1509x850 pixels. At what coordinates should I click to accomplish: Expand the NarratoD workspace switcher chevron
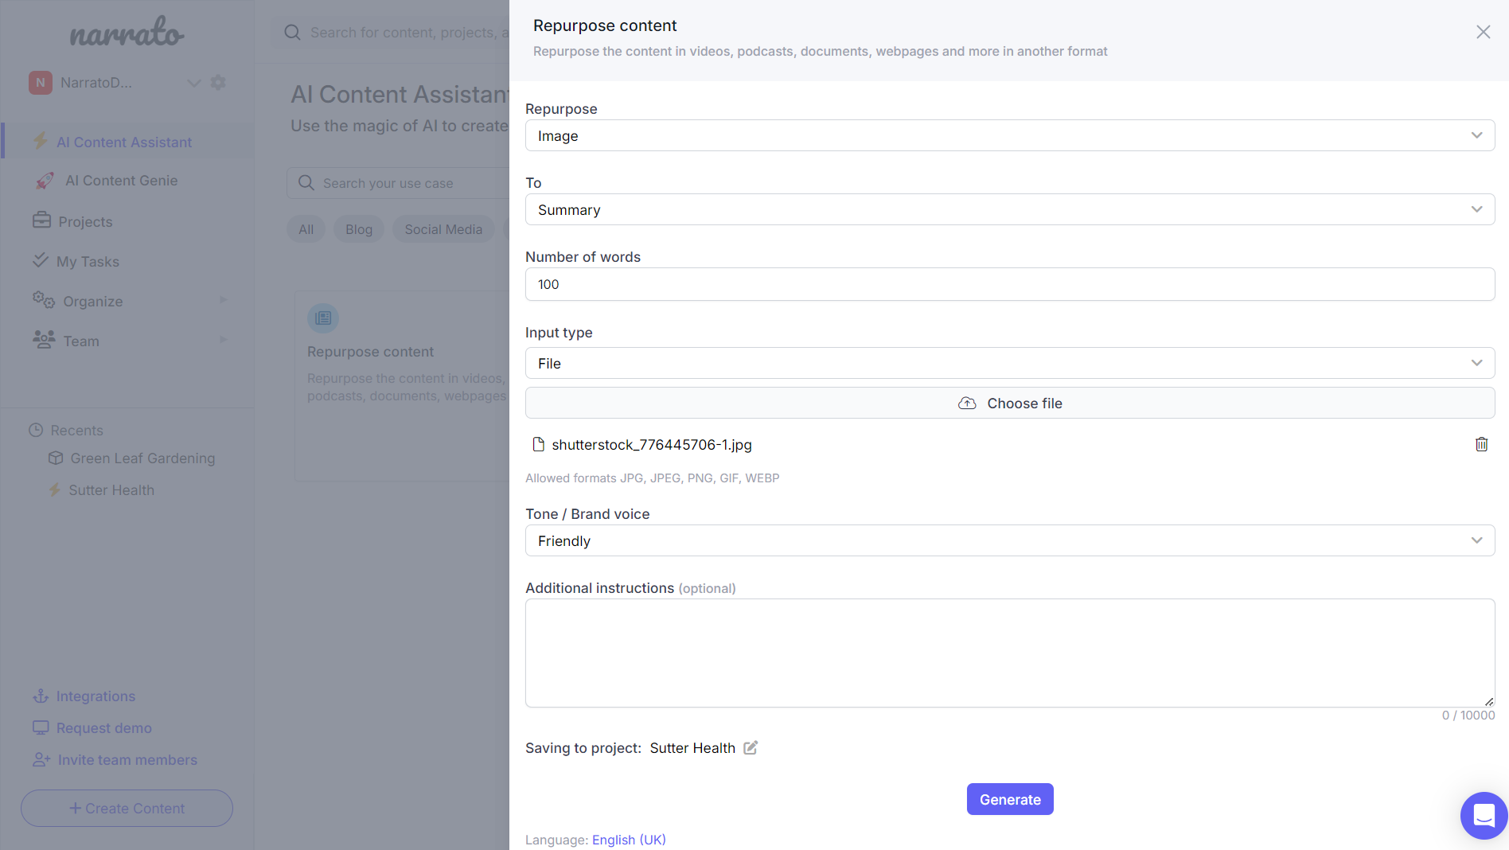pos(193,83)
